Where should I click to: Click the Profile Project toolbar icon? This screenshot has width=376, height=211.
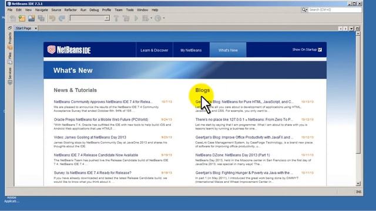click(158, 18)
